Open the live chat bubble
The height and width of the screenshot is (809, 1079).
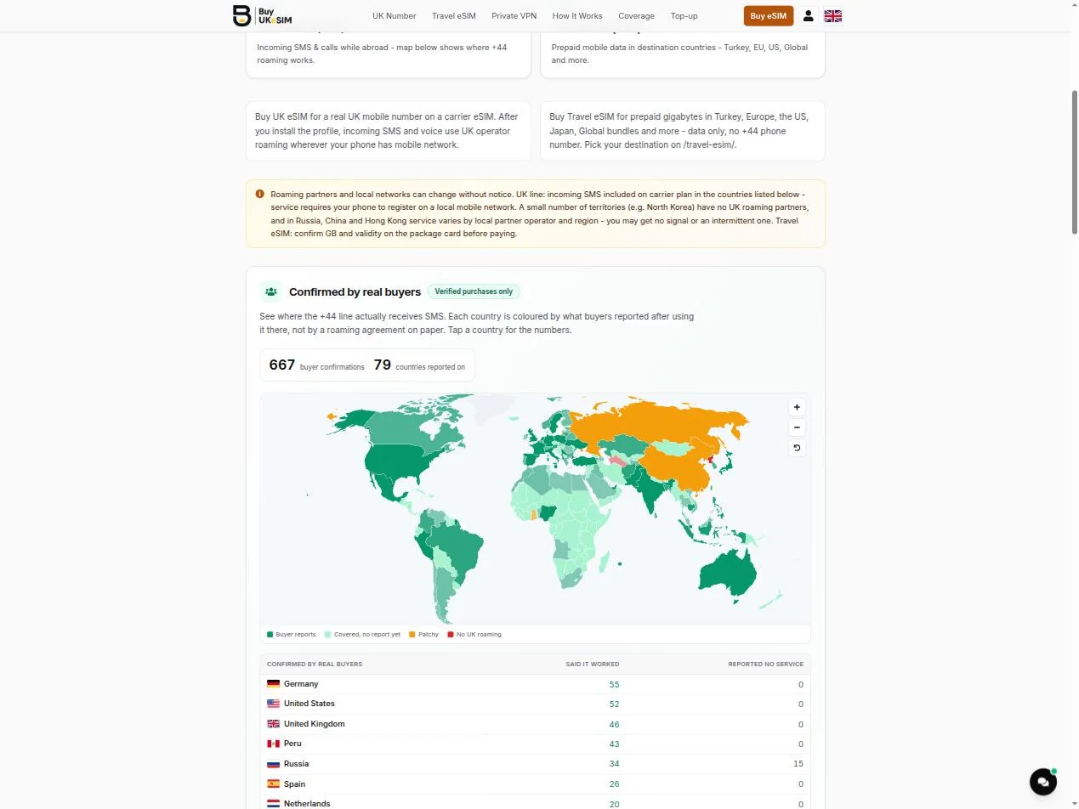(1043, 782)
